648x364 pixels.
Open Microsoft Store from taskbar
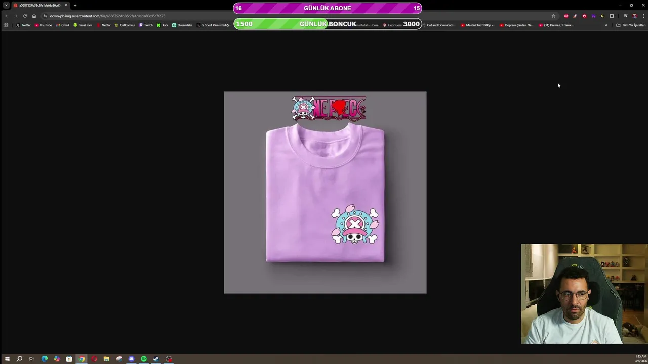(x=69, y=359)
